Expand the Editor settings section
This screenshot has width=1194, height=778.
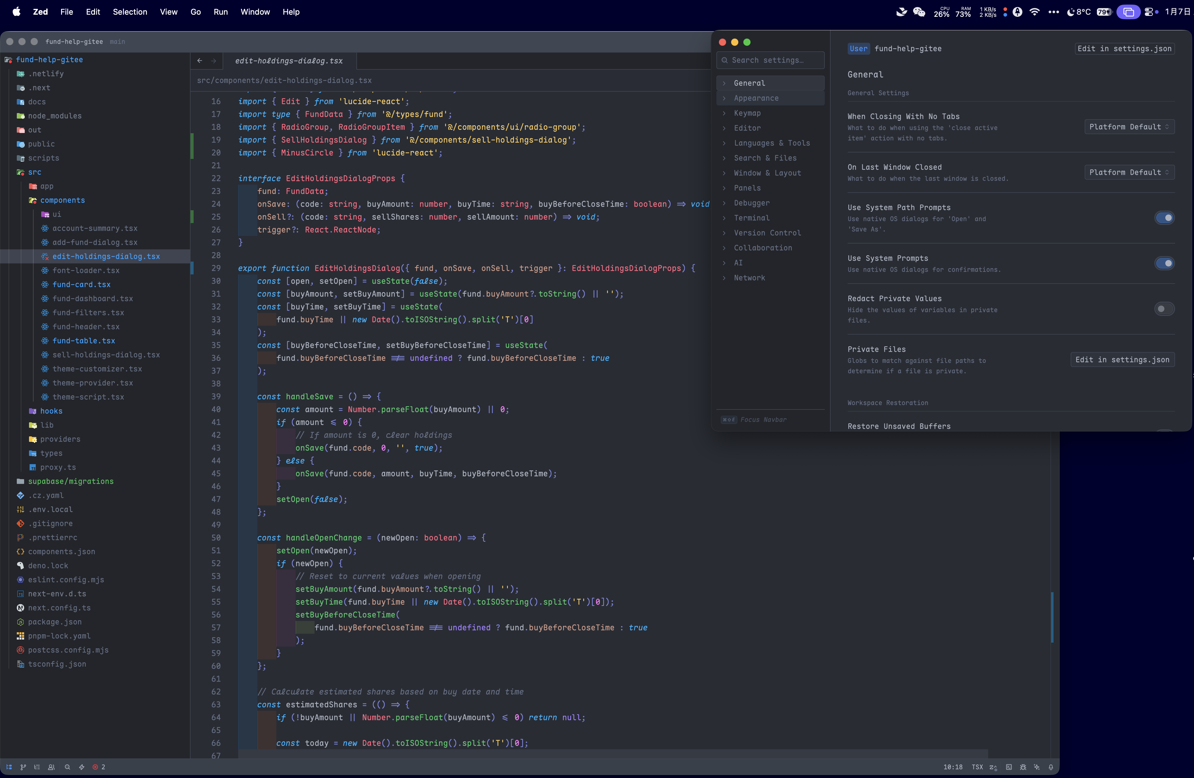point(747,128)
